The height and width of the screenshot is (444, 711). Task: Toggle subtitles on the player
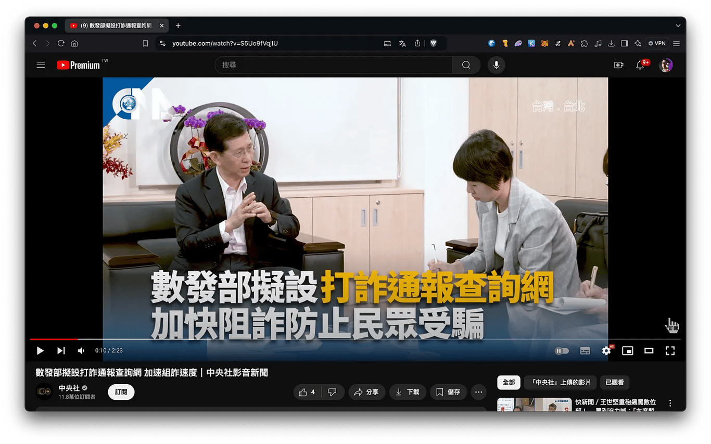pos(585,351)
